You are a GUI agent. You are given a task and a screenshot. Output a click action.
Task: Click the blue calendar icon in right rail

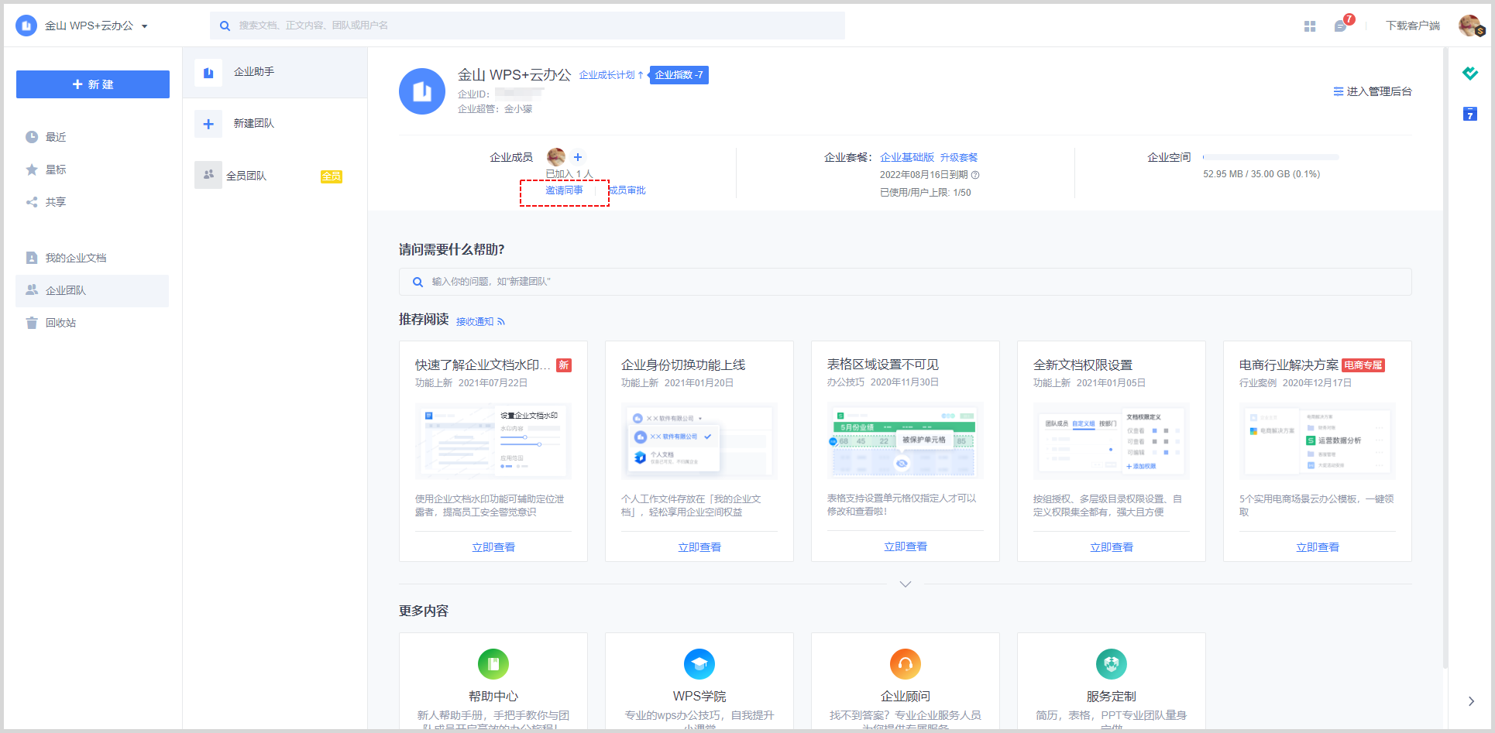1470,114
